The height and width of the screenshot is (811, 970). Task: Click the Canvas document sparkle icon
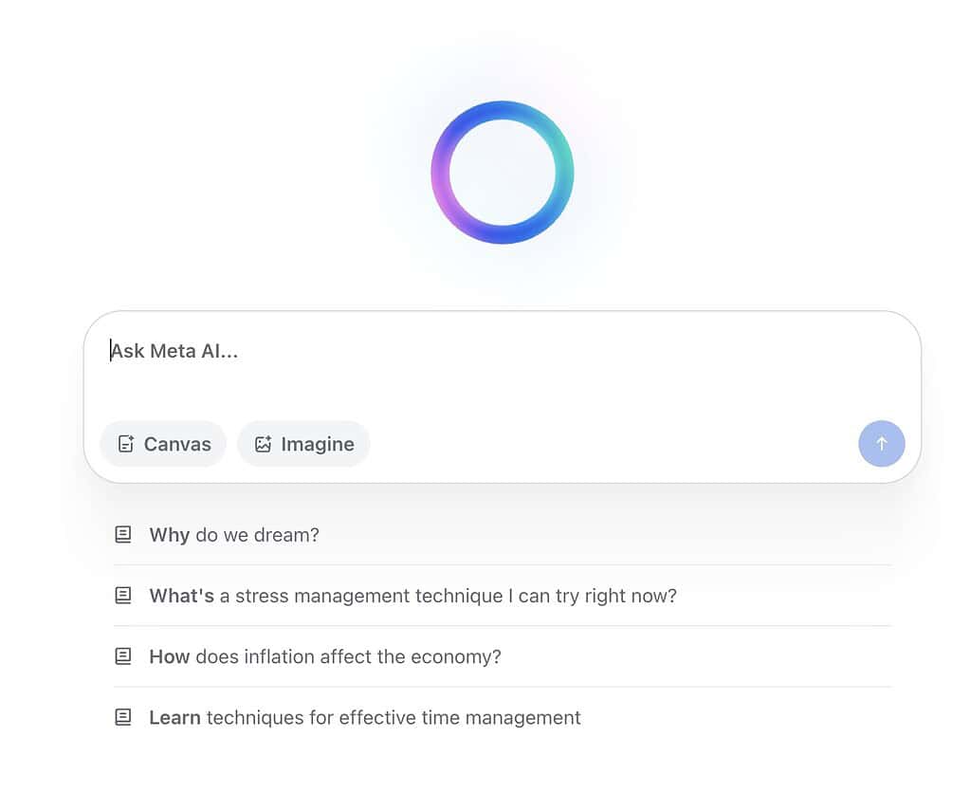125,444
